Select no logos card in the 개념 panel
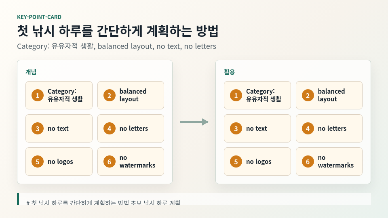The image size is (388, 218). 59,161
